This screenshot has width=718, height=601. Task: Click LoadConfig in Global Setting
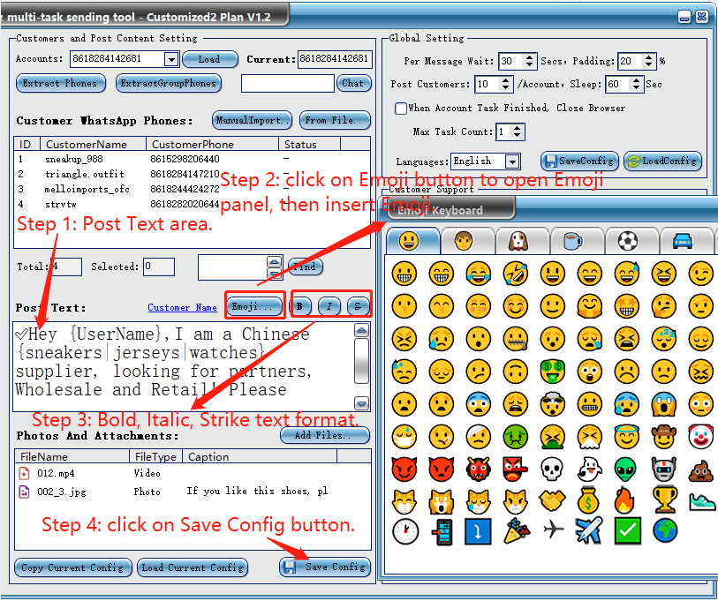662,162
